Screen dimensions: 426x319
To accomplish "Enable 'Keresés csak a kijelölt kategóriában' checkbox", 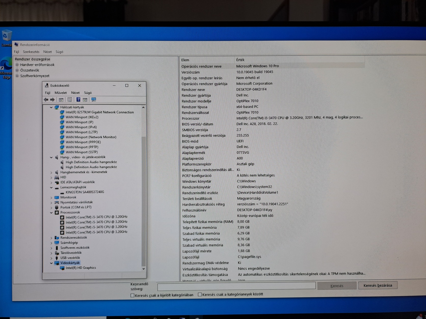I will point(132,295).
